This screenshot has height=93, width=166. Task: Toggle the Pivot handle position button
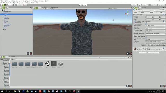point(19,5)
